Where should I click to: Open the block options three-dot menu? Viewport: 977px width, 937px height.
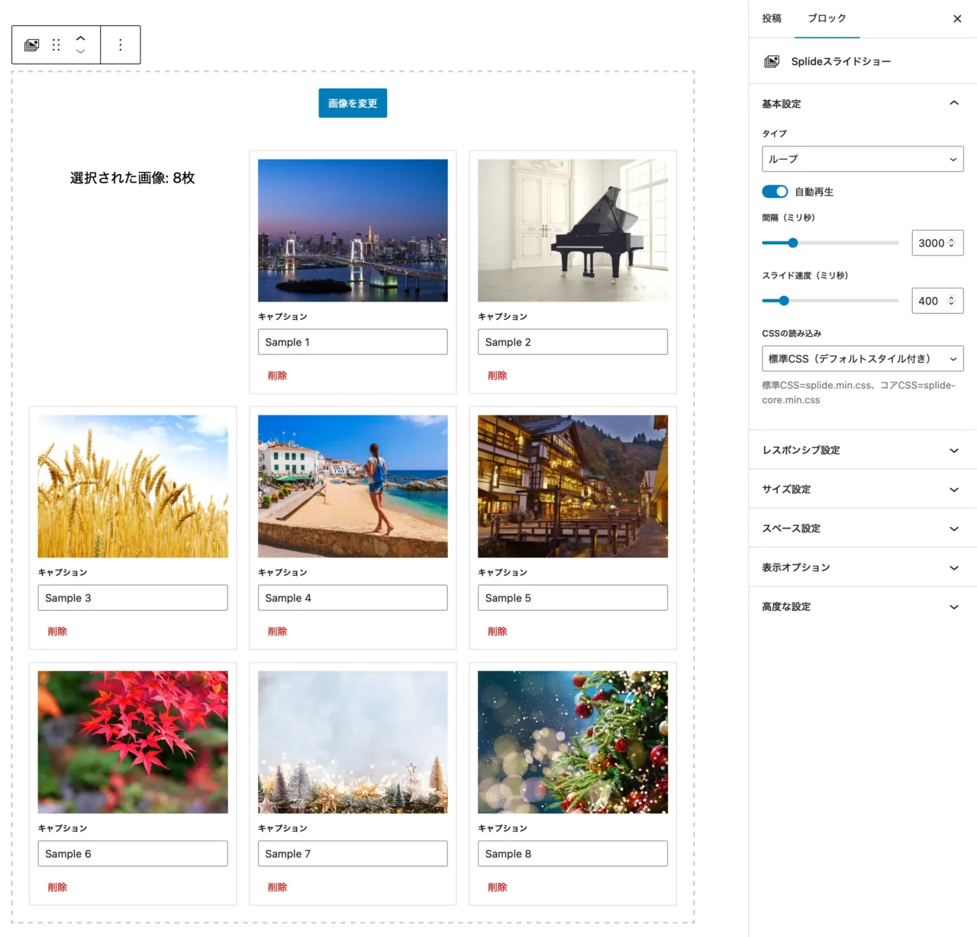121,45
